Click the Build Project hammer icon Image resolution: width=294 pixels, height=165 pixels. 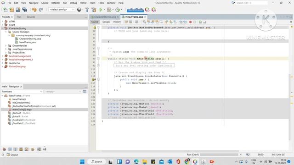[x=87, y=10]
